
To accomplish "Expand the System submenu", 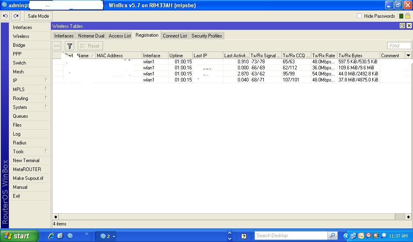I will click(x=46, y=106).
